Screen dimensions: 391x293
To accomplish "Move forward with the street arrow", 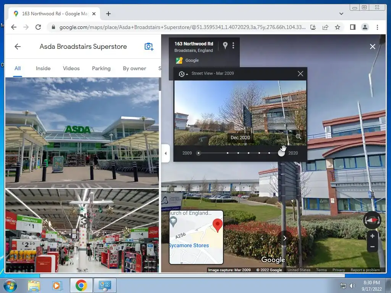I will point(285,238).
